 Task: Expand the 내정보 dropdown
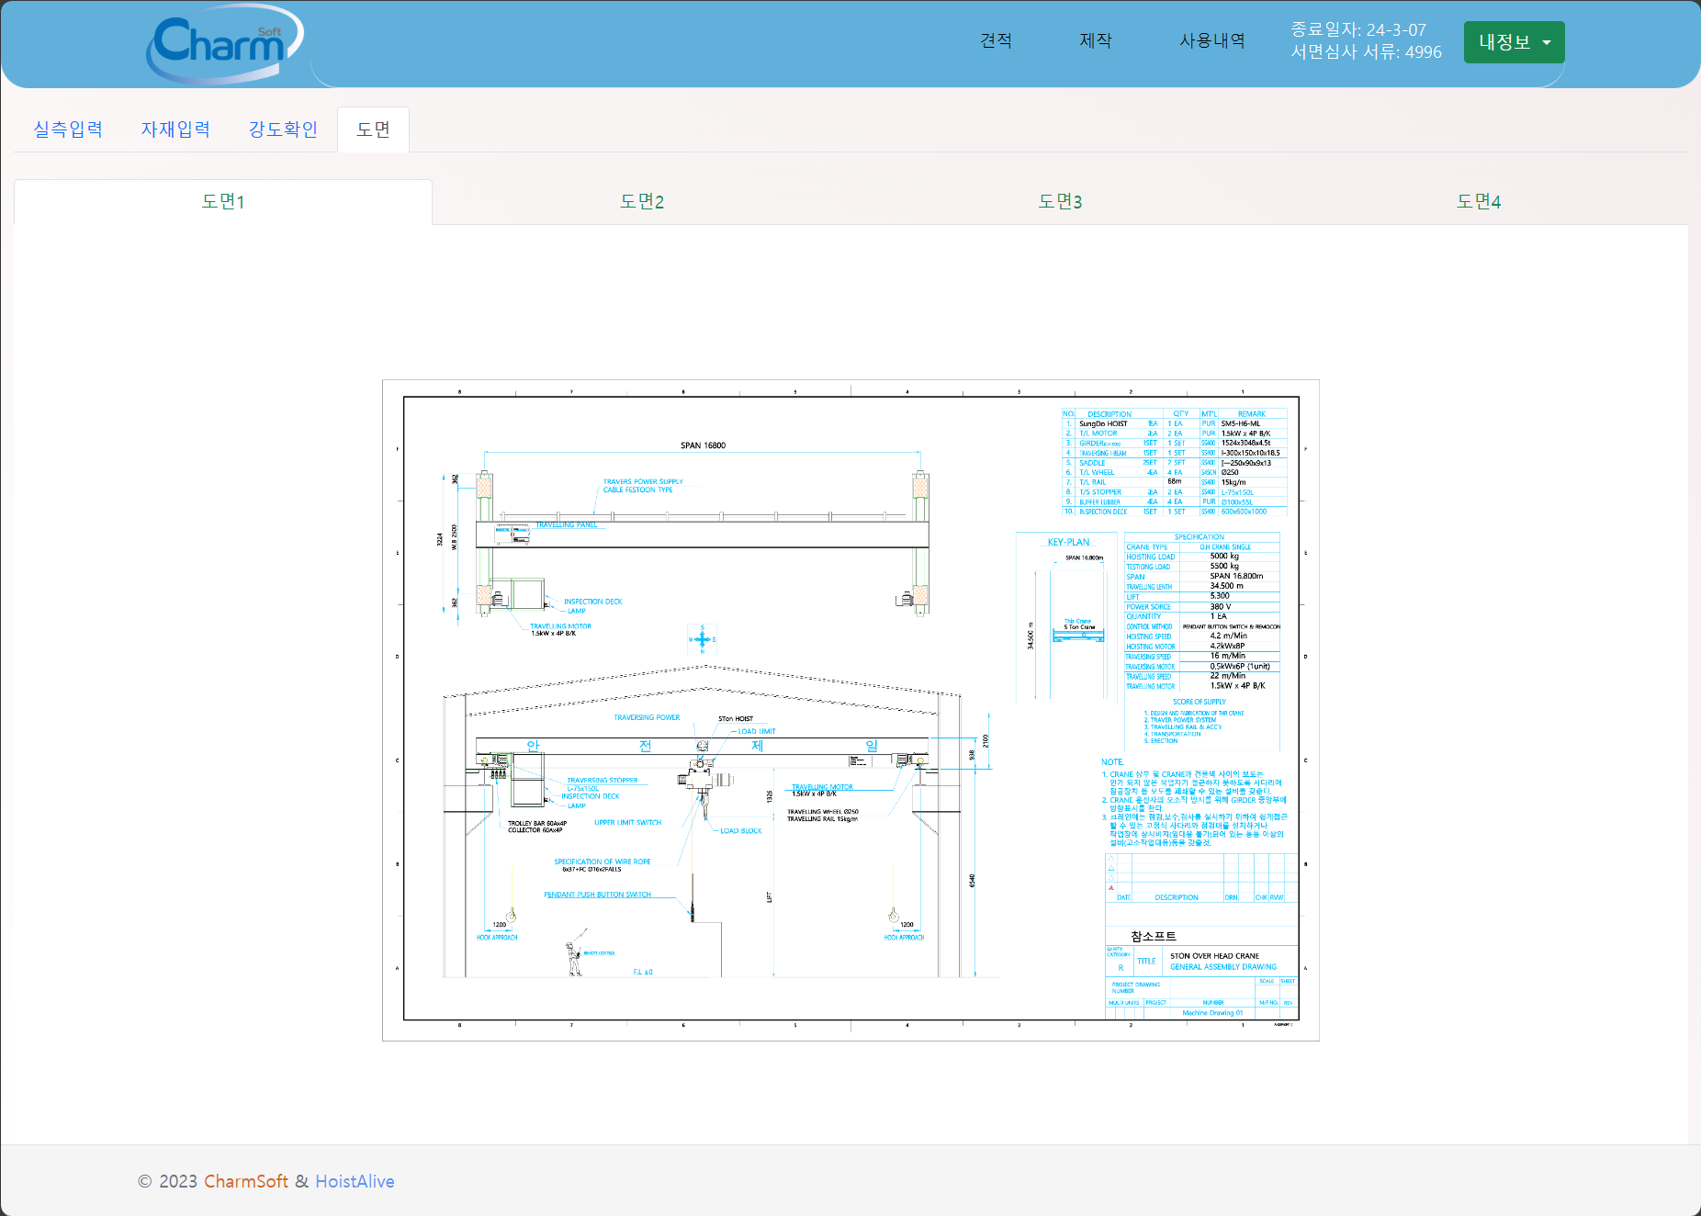[x=1513, y=42]
